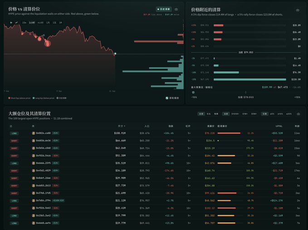The width and height of the screenshot is (308, 230).
Task: Click LONG badge on 0x082e…ca88 row
Action: click(14, 133)
